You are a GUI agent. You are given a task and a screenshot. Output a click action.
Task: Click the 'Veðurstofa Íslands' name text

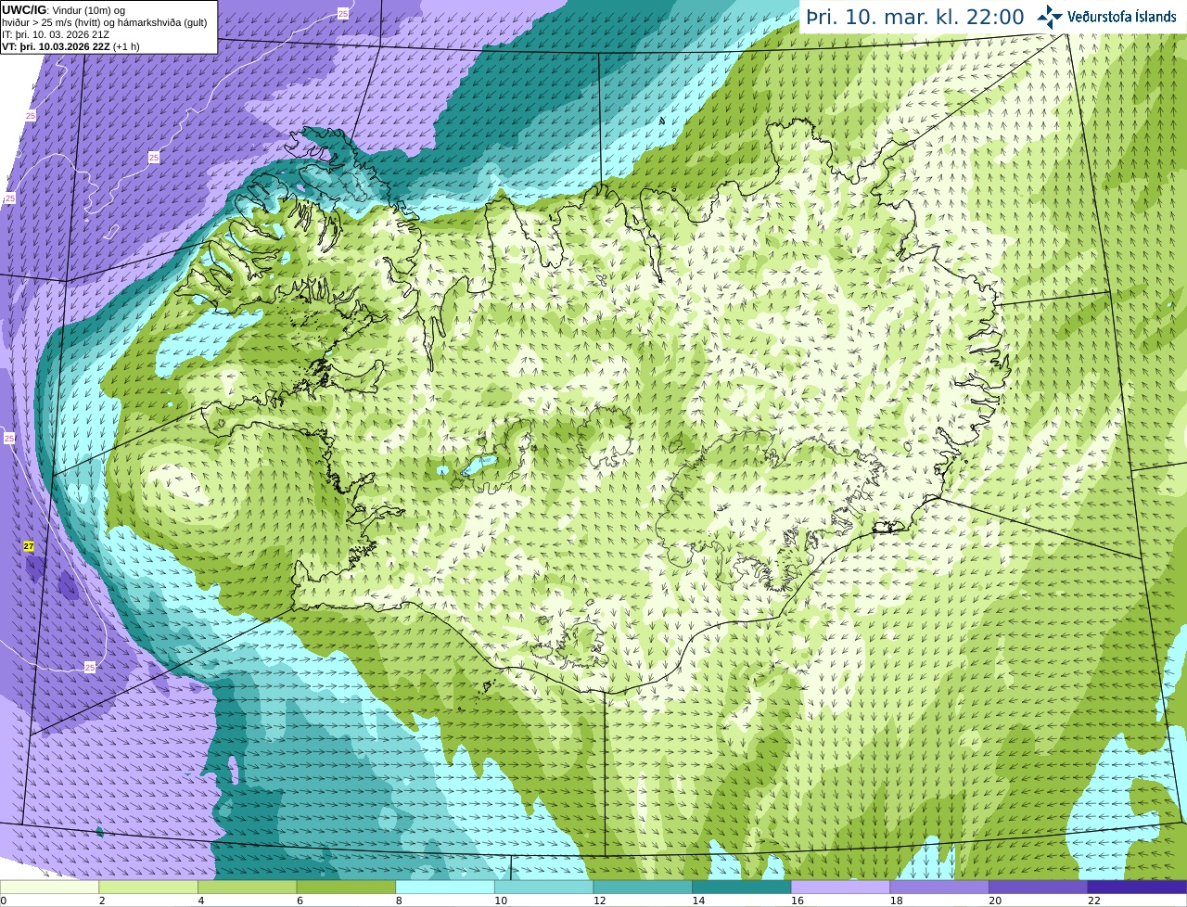click(x=1121, y=17)
